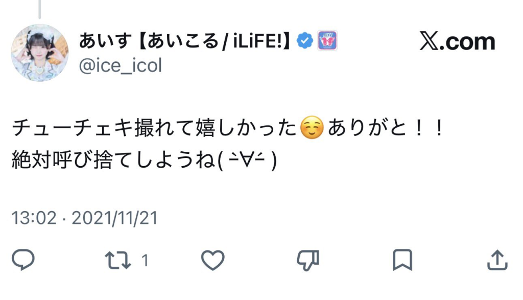Click the thumbs-down dislike icon

pyautogui.click(x=308, y=260)
